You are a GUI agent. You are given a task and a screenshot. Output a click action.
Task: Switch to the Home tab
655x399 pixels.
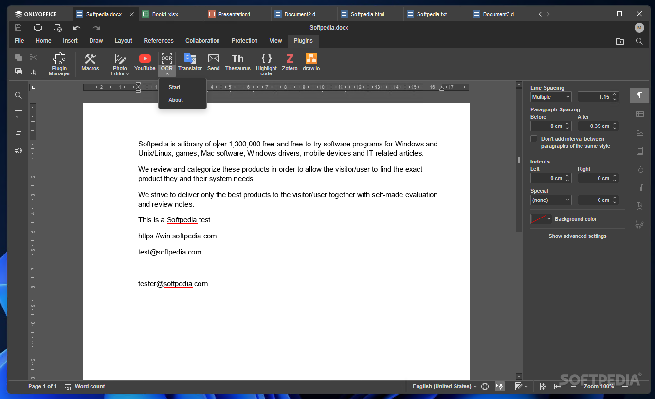pos(43,41)
